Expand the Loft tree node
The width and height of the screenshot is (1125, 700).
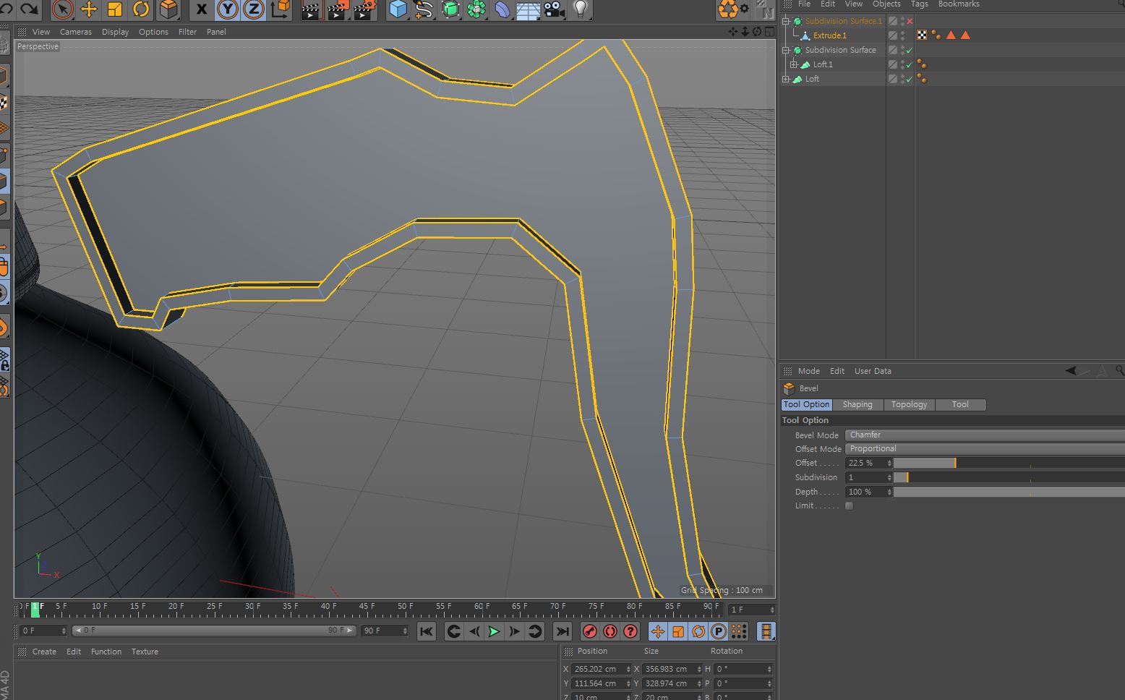click(786, 79)
